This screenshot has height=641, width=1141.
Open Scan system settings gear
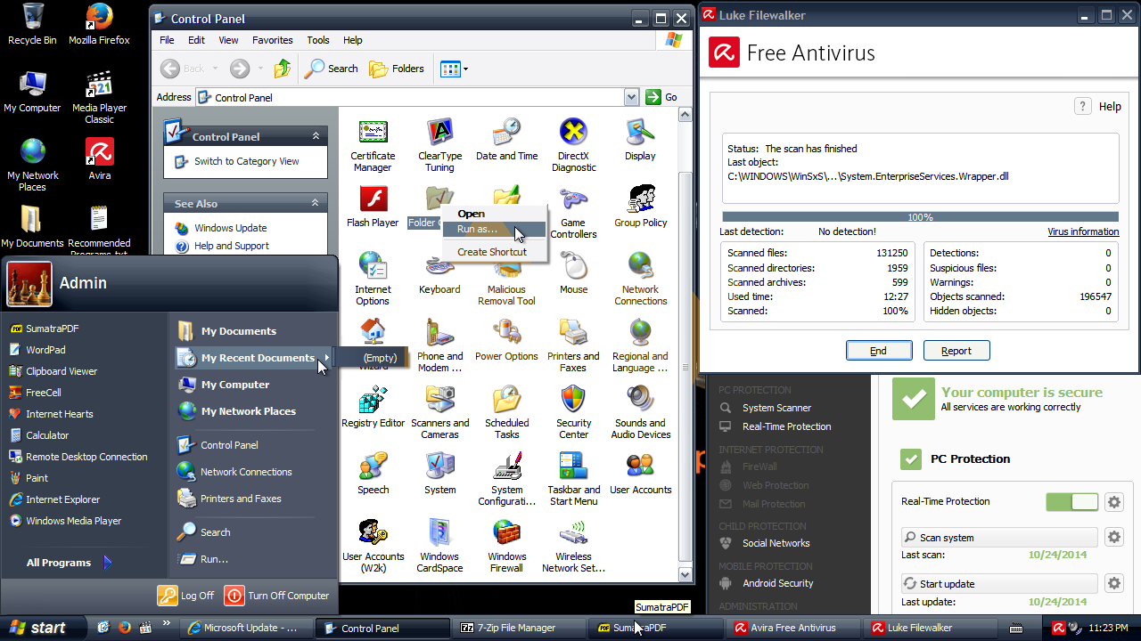click(x=1114, y=537)
